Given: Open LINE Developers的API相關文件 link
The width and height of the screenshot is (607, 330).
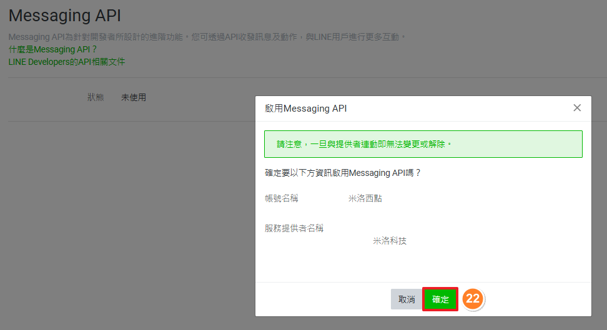Looking at the screenshot, I should [x=67, y=62].
